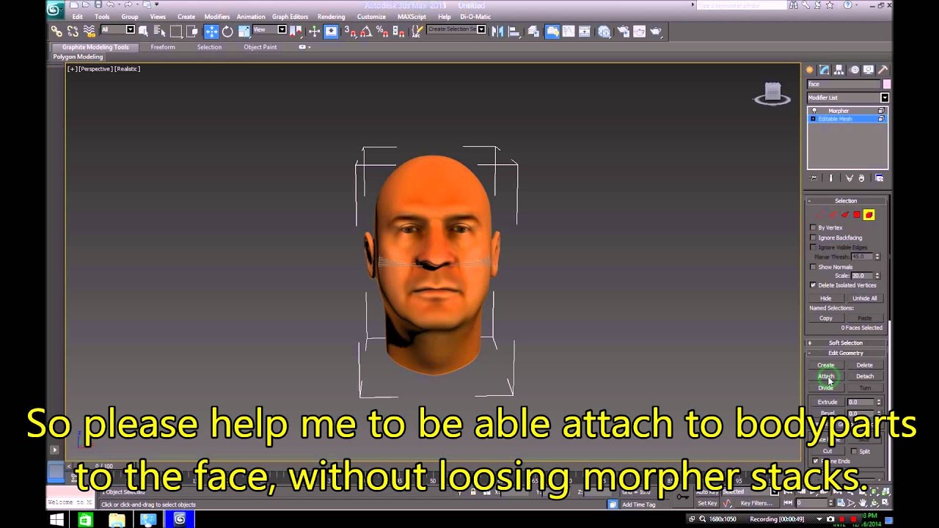Expand the Soft Selection rollout
The image size is (939, 528).
(x=846, y=343)
